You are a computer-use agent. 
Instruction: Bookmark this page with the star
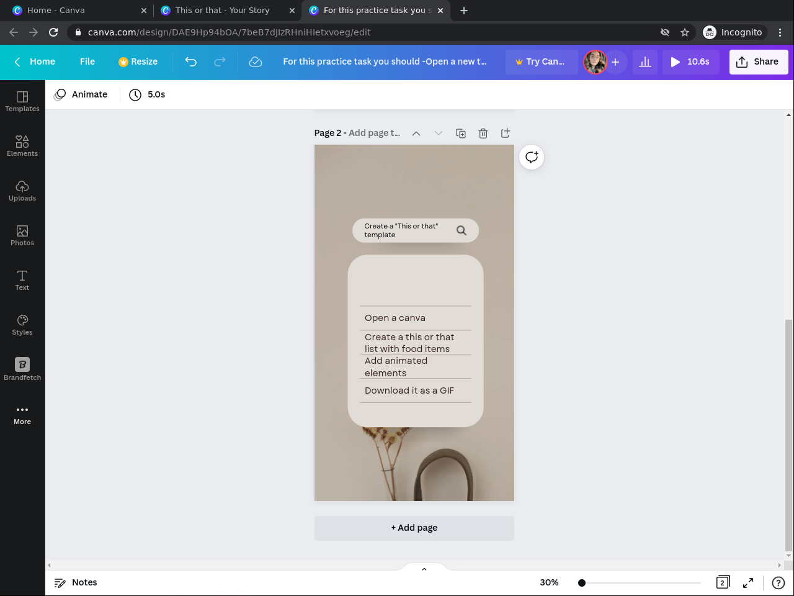pyautogui.click(x=685, y=32)
